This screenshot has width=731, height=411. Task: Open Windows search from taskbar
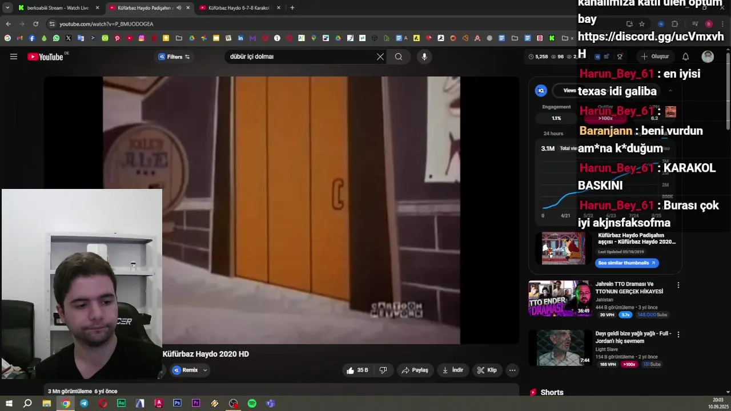[27, 403]
